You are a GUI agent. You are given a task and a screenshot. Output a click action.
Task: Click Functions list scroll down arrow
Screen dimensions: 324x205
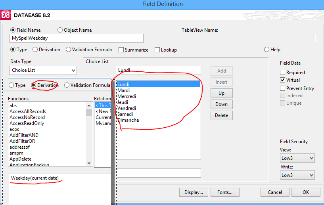pyautogui.click(x=89, y=163)
